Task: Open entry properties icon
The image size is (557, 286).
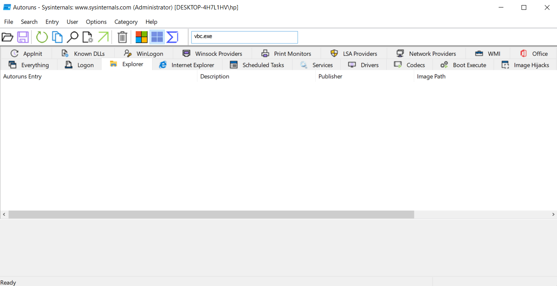Action: click(88, 37)
